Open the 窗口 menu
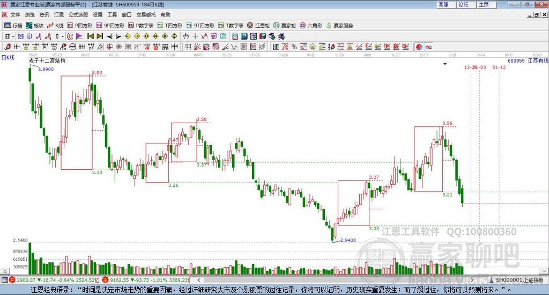The height and width of the screenshot is (295, 549). pyautogui.click(x=127, y=14)
